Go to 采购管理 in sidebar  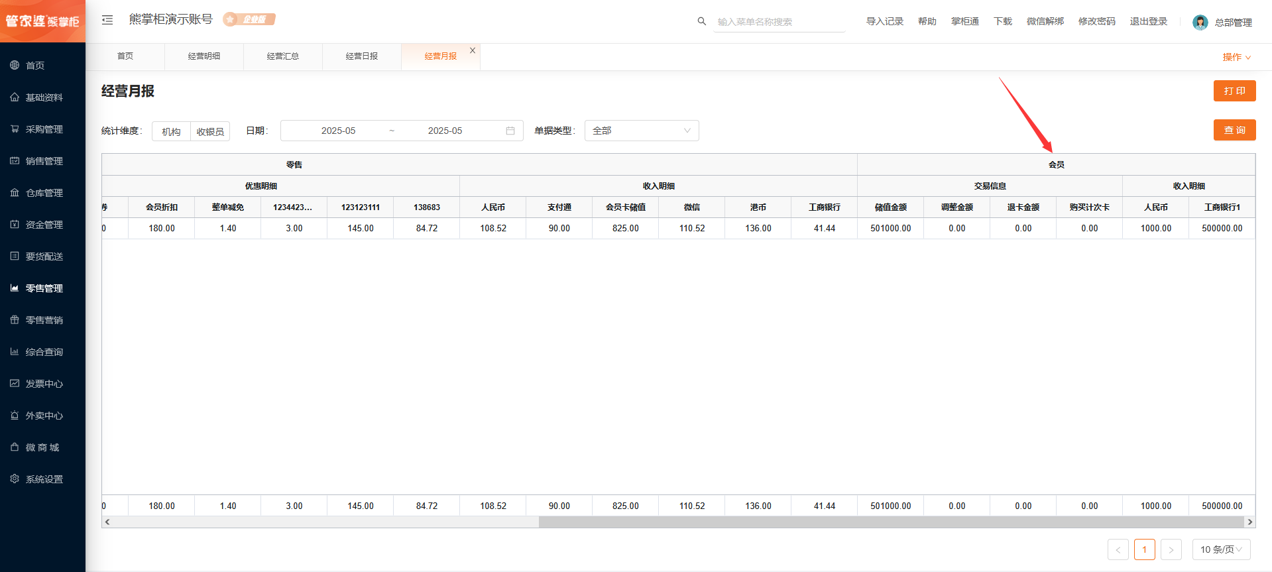(x=44, y=129)
